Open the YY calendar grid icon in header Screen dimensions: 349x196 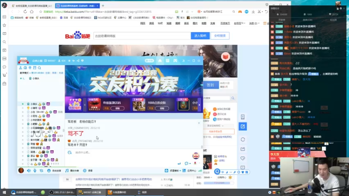(168, 61)
